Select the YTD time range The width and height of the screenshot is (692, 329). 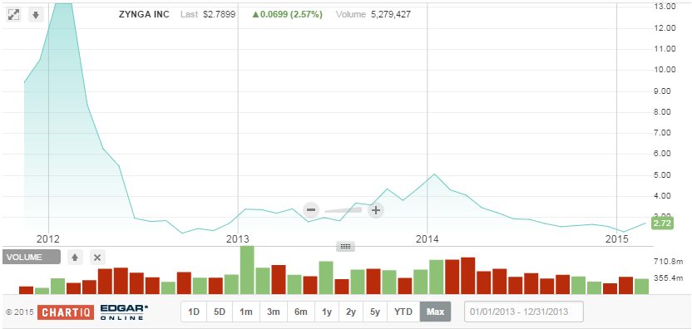tap(403, 312)
